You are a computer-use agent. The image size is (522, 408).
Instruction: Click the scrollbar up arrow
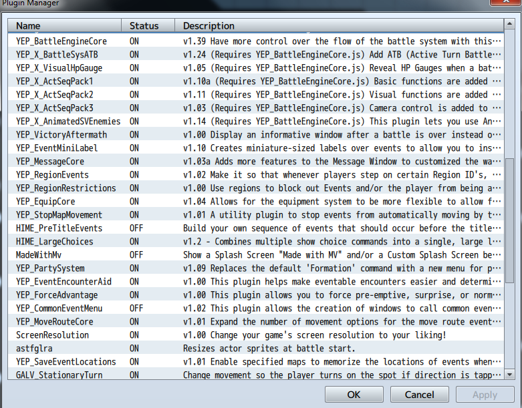point(509,24)
